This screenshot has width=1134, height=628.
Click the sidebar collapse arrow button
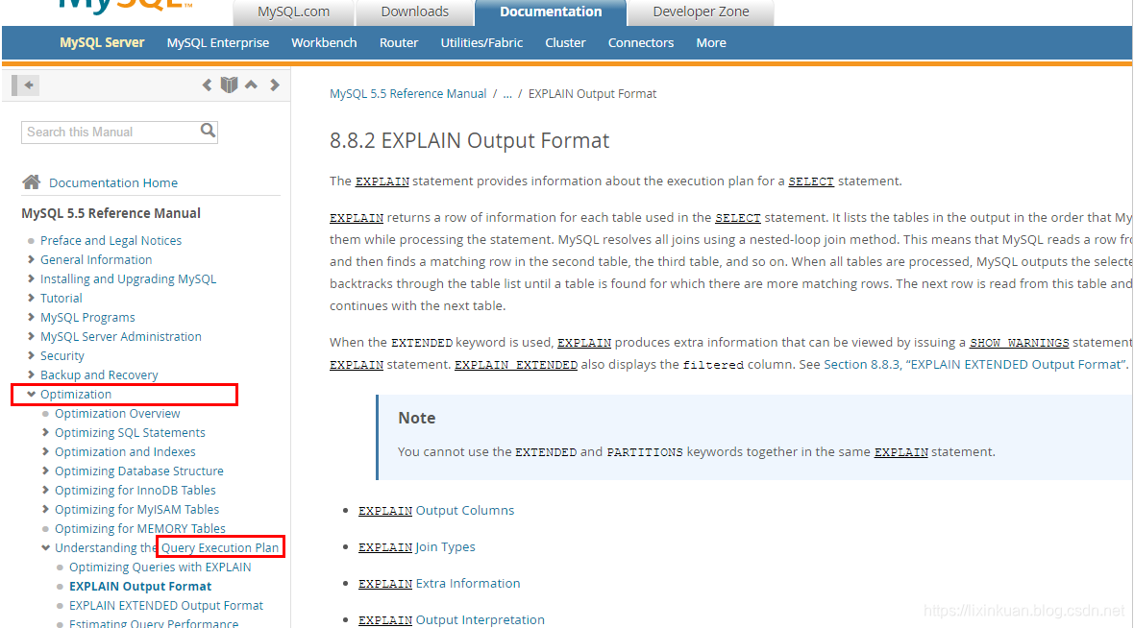click(x=25, y=85)
